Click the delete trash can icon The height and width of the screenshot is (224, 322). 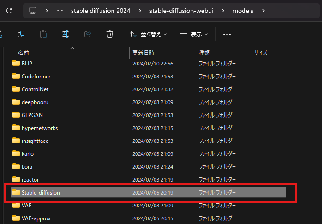[x=110, y=34]
